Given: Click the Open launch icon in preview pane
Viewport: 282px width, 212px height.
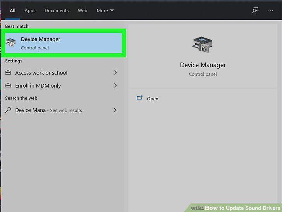Looking at the screenshot, I should pos(139,97).
